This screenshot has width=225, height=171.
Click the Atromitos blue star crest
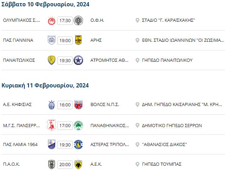tap(78, 60)
